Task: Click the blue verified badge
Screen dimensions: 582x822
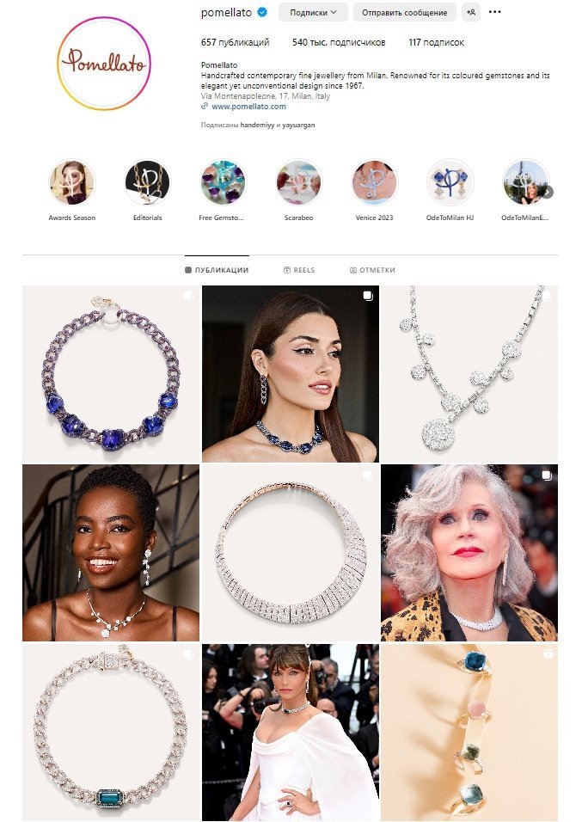Action: click(262, 12)
